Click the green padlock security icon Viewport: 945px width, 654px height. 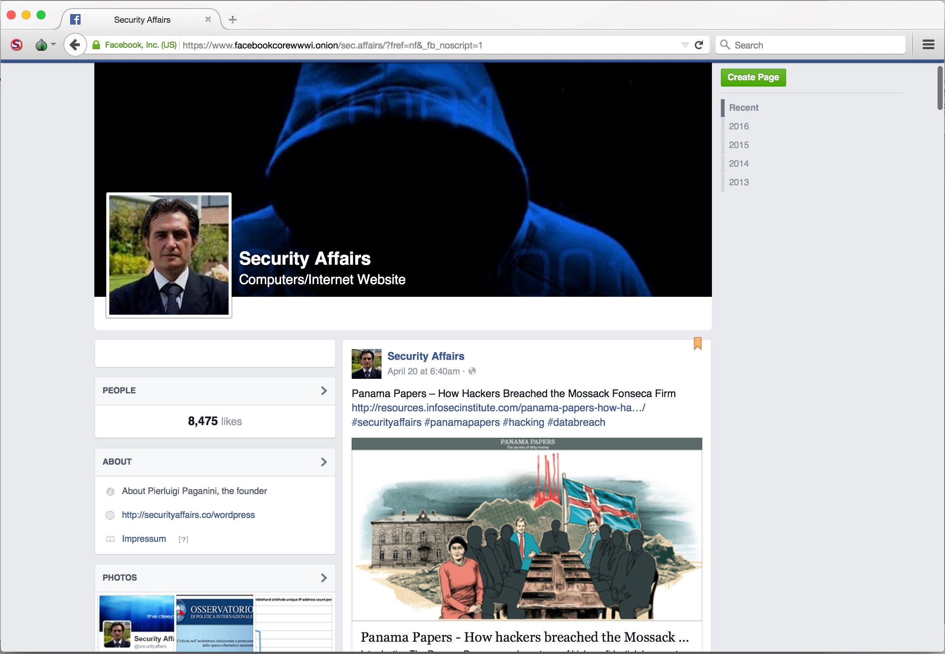[x=96, y=45]
